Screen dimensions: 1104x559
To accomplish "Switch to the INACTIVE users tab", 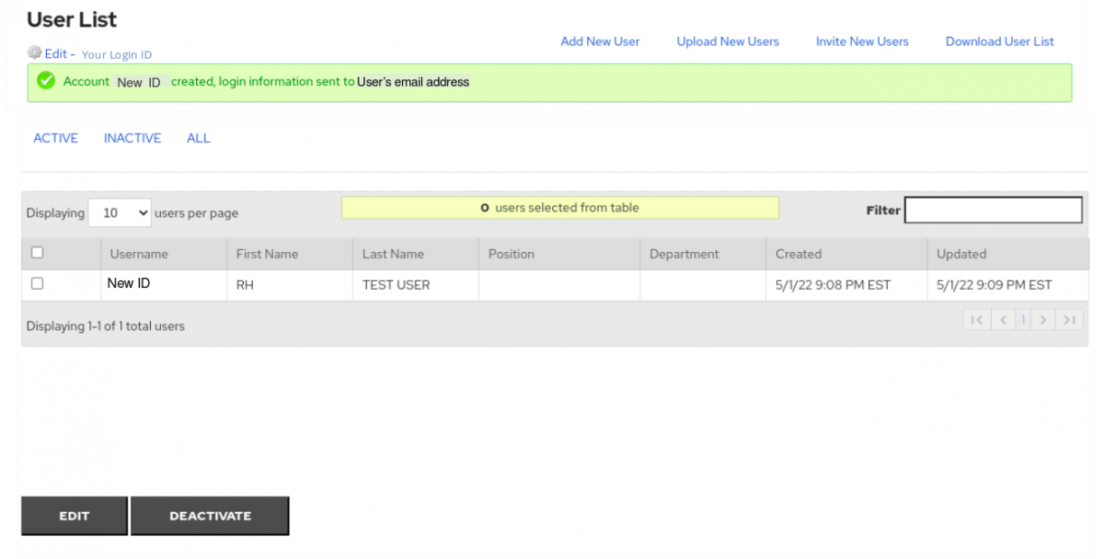I will (x=132, y=138).
